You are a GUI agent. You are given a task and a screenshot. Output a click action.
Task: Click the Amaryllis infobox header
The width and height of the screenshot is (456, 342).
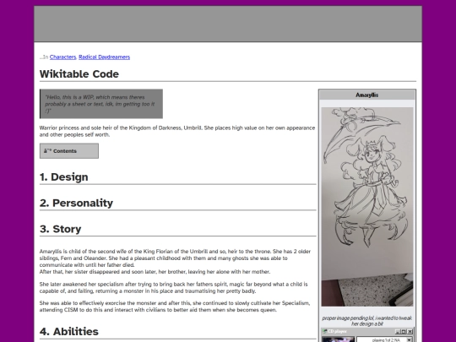pos(367,95)
